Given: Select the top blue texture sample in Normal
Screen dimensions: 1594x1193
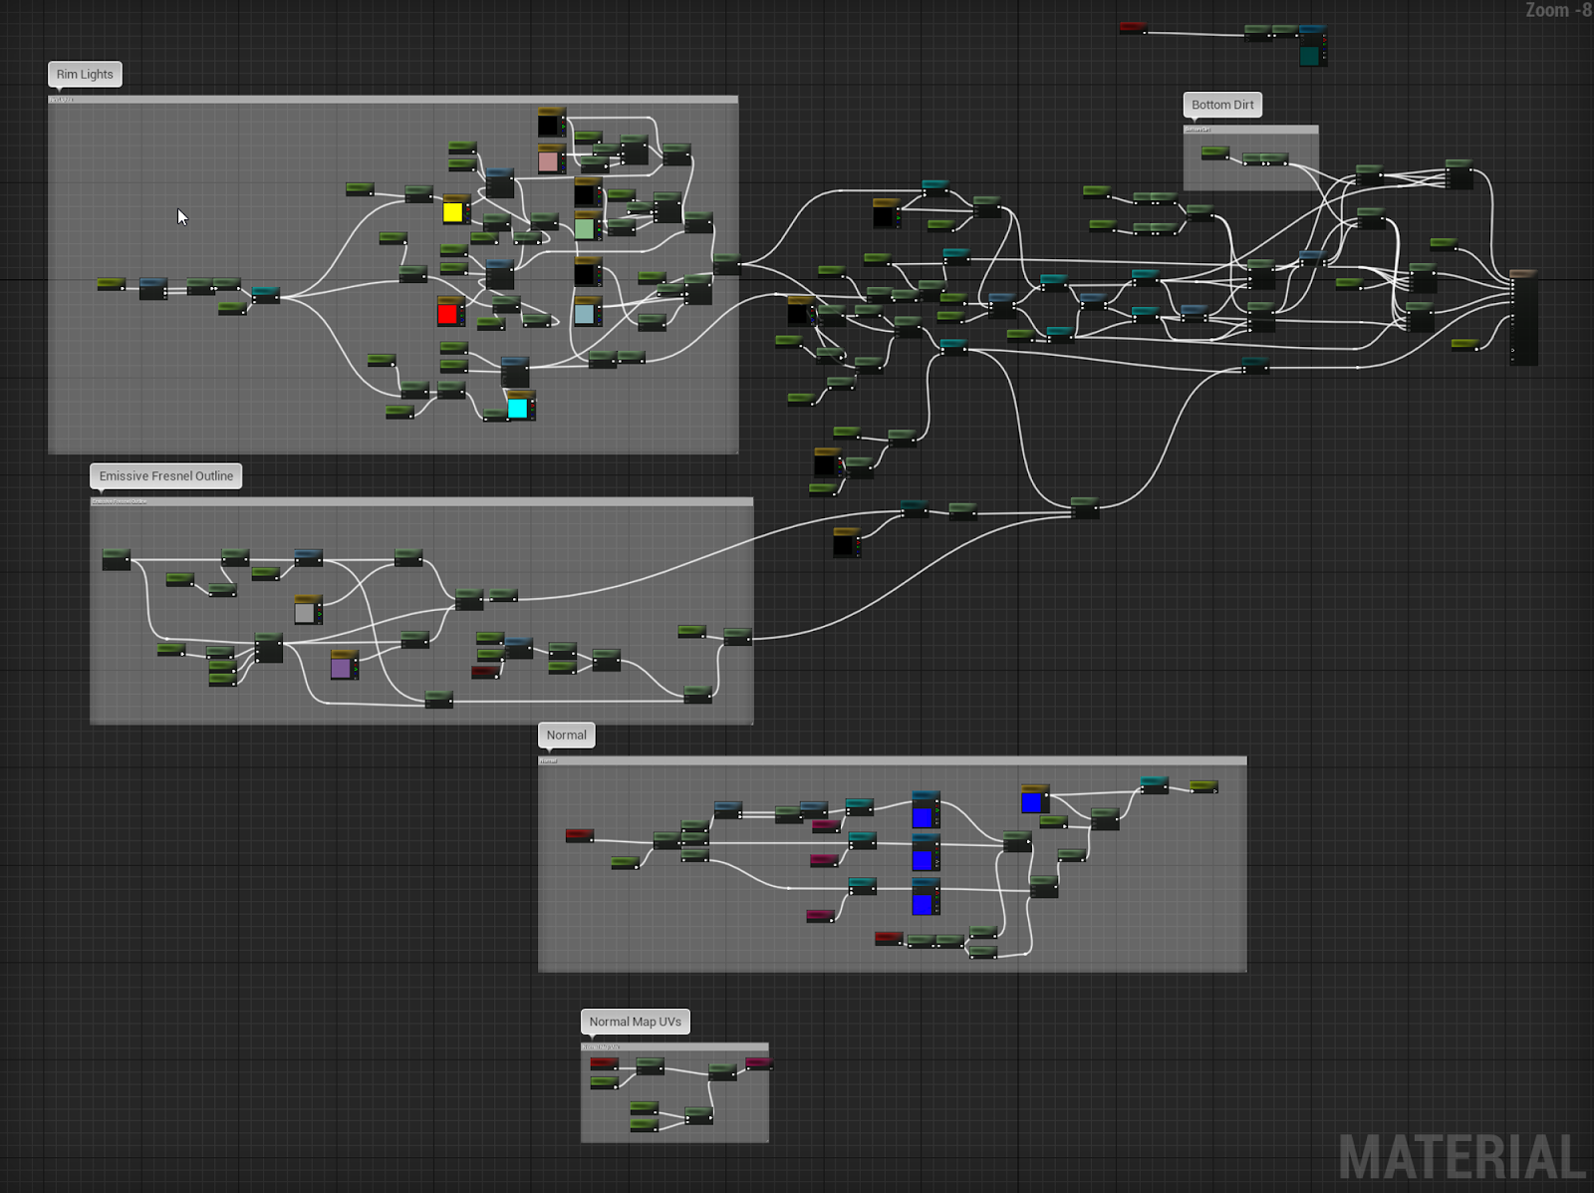Looking at the screenshot, I should coord(1033,800).
